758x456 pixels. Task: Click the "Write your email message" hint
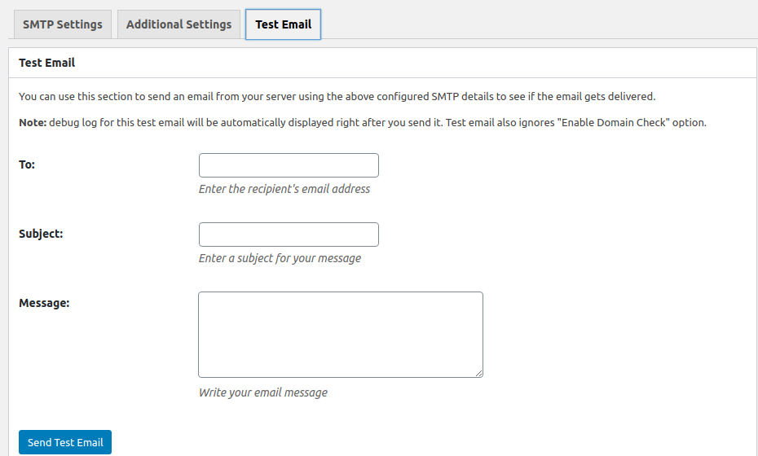[263, 392]
